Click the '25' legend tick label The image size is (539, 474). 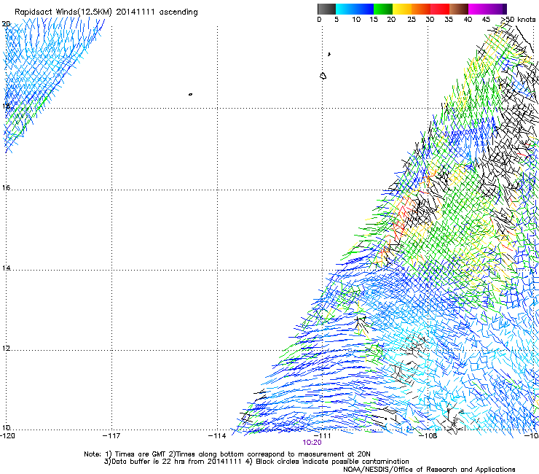(412, 20)
